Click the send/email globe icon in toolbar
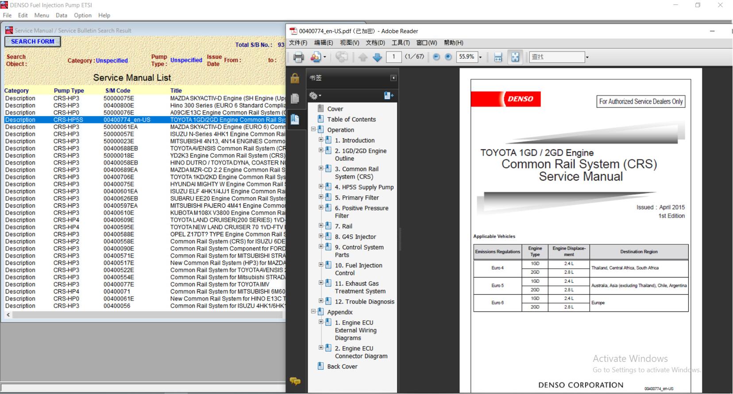The image size is (733, 394). pos(341,57)
